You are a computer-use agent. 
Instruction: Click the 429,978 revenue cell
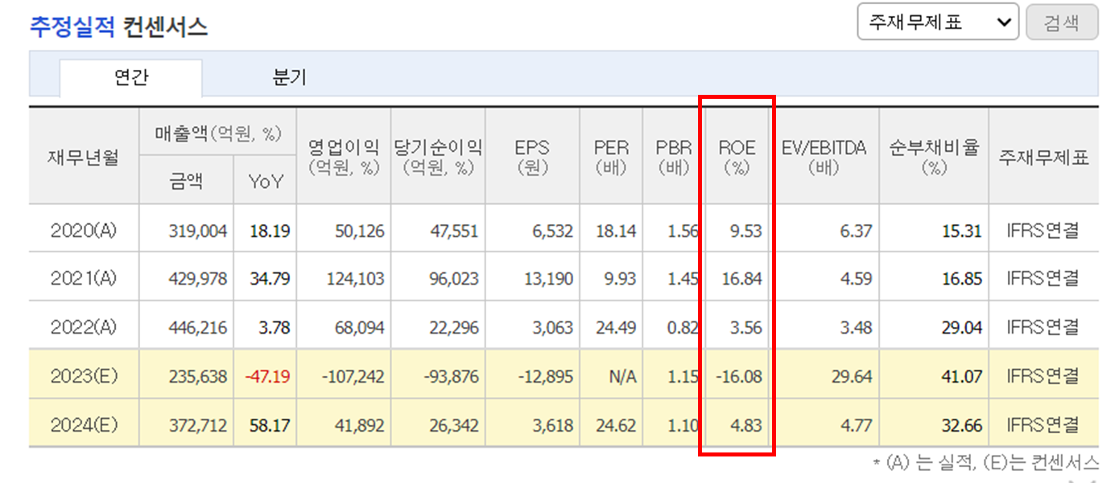pyautogui.click(x=198, y=279)
